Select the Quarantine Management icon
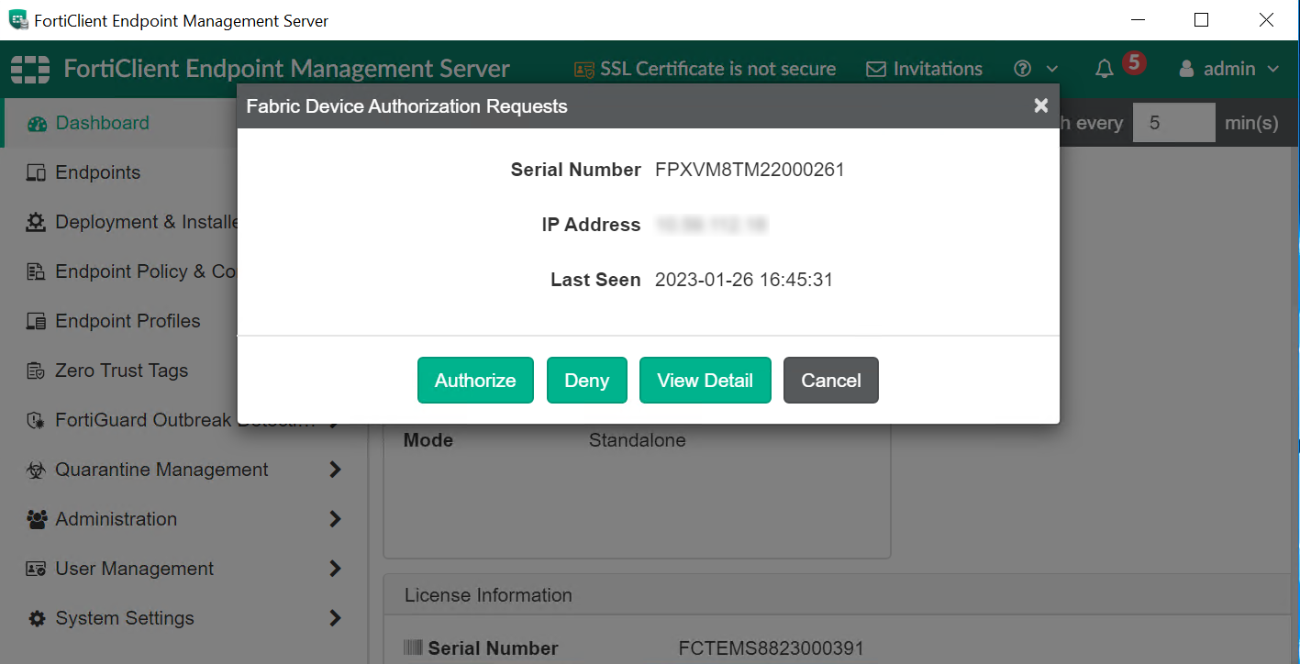The width and height of the screenshot is (1300, 664). coord(36,469)
